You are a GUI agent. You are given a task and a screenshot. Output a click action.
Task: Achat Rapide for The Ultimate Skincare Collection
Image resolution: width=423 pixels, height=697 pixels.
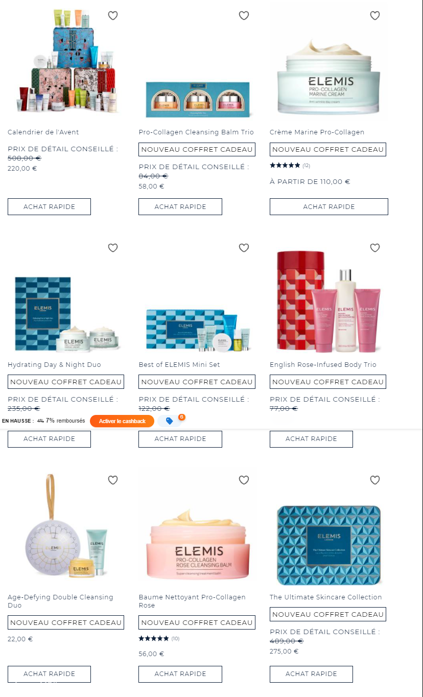[311, 674]
